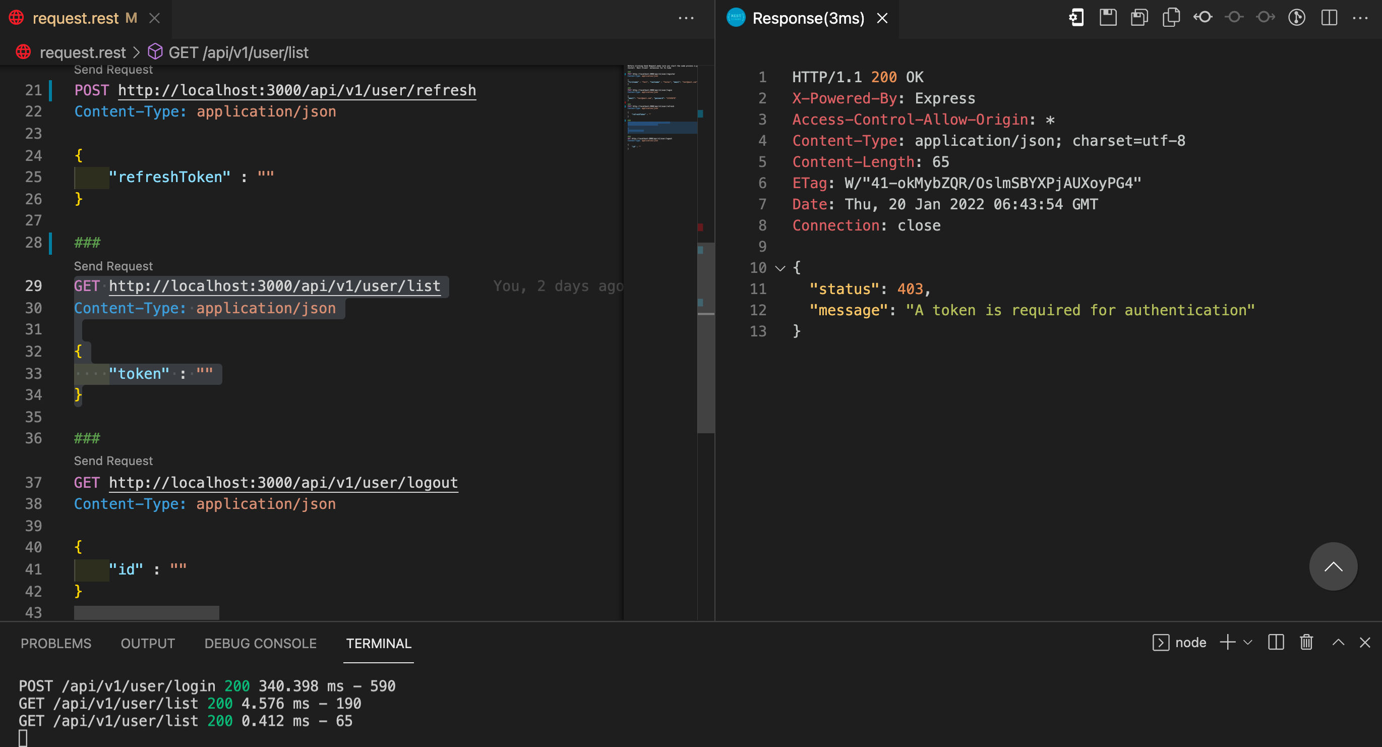Save the request.rest file
Image resolution: width=1382 pixels, height=747 pixels.
[x=1107, y=18]
